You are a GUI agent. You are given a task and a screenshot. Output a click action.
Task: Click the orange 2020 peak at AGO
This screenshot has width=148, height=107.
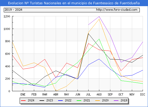(99, 19)
